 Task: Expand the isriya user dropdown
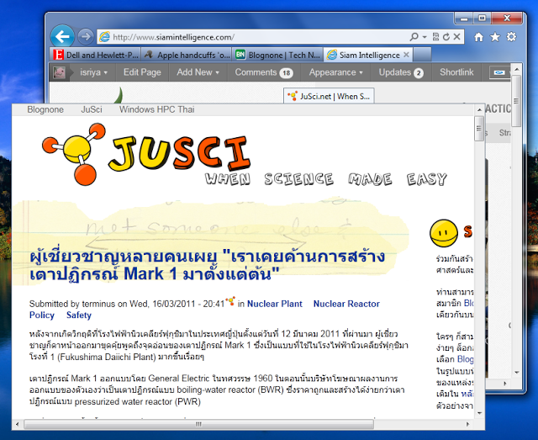point(93,72)
